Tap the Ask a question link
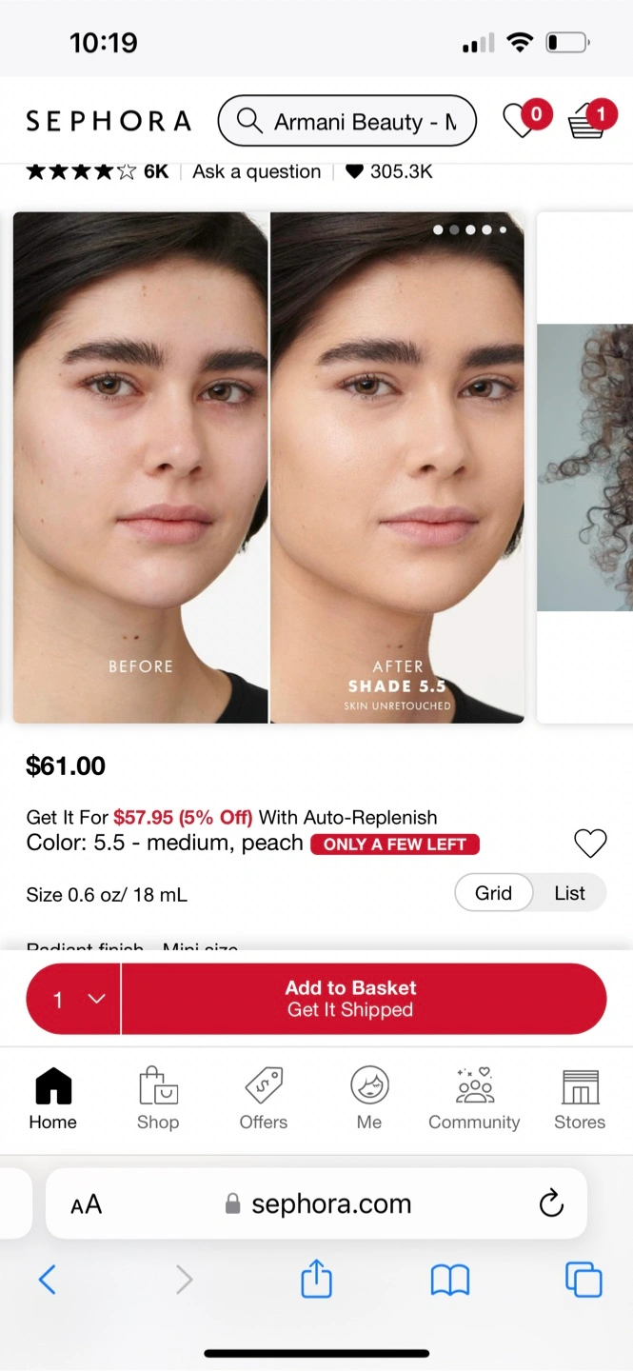The width and height of the screenshot is (633, 1371). point(256,171)
